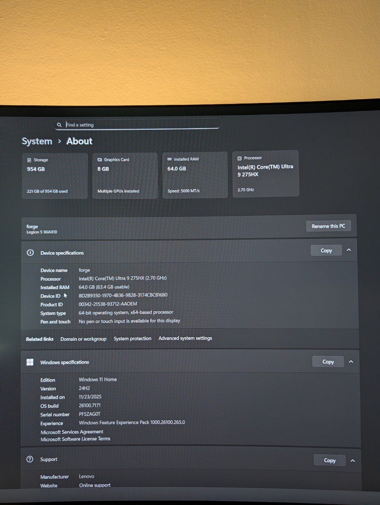Select the Edition value Windows 11 Home

[x=98, y=379]
